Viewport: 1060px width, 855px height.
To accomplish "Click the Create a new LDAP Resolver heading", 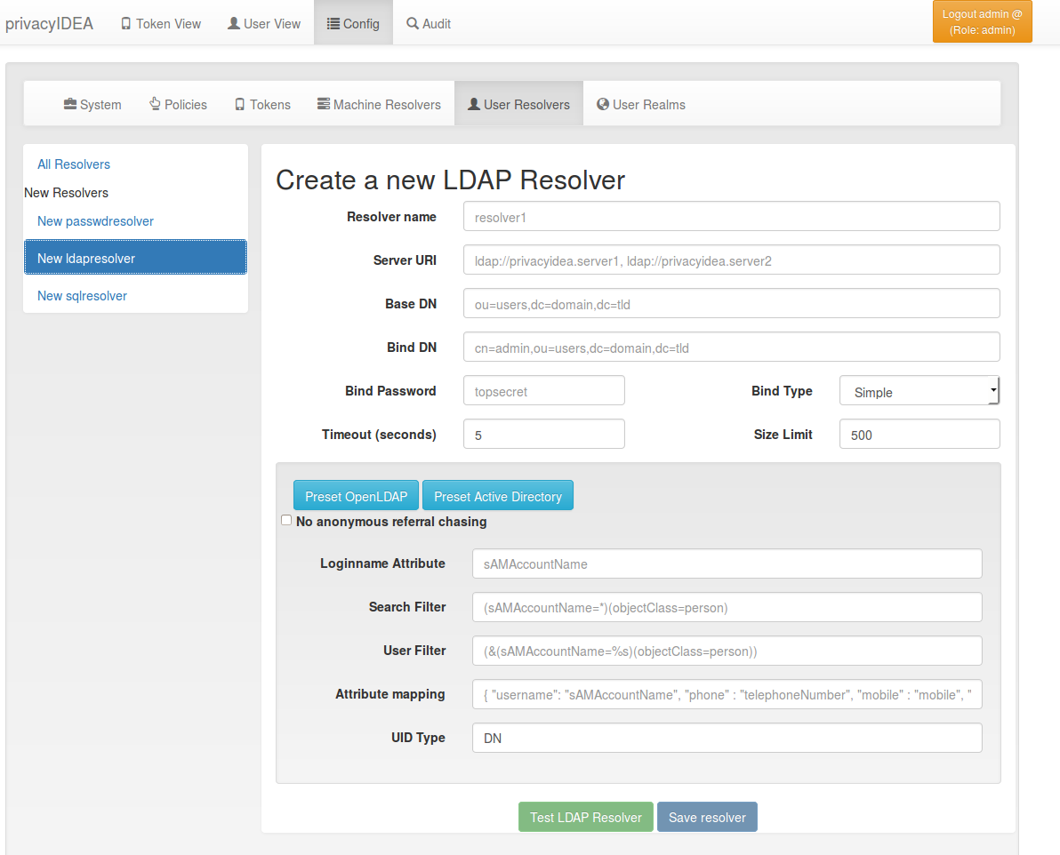I will point(450,180).
